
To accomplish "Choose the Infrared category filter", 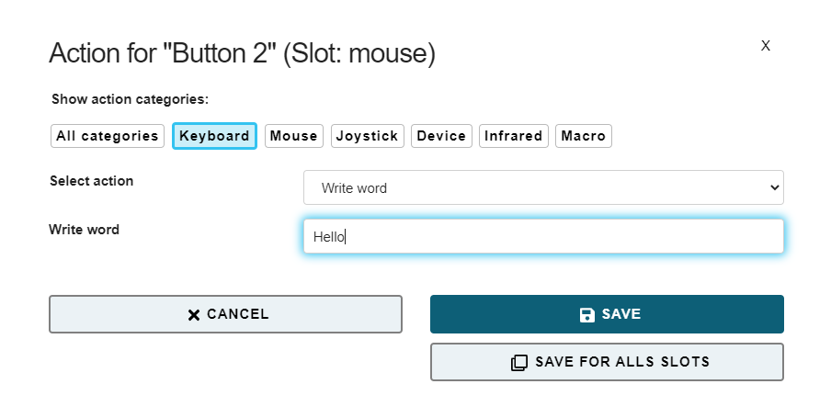I will 514,136.
